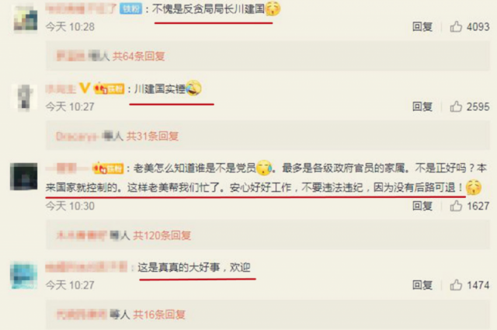The image size is (497, 330).
Task: Open the blue avatar of last commenter
Action: pyautogui.click(x=24, y=275)
